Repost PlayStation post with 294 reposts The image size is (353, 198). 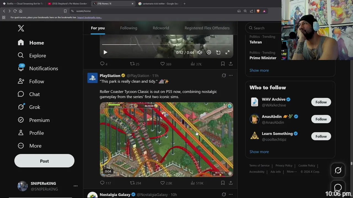(x=135, y=183)
